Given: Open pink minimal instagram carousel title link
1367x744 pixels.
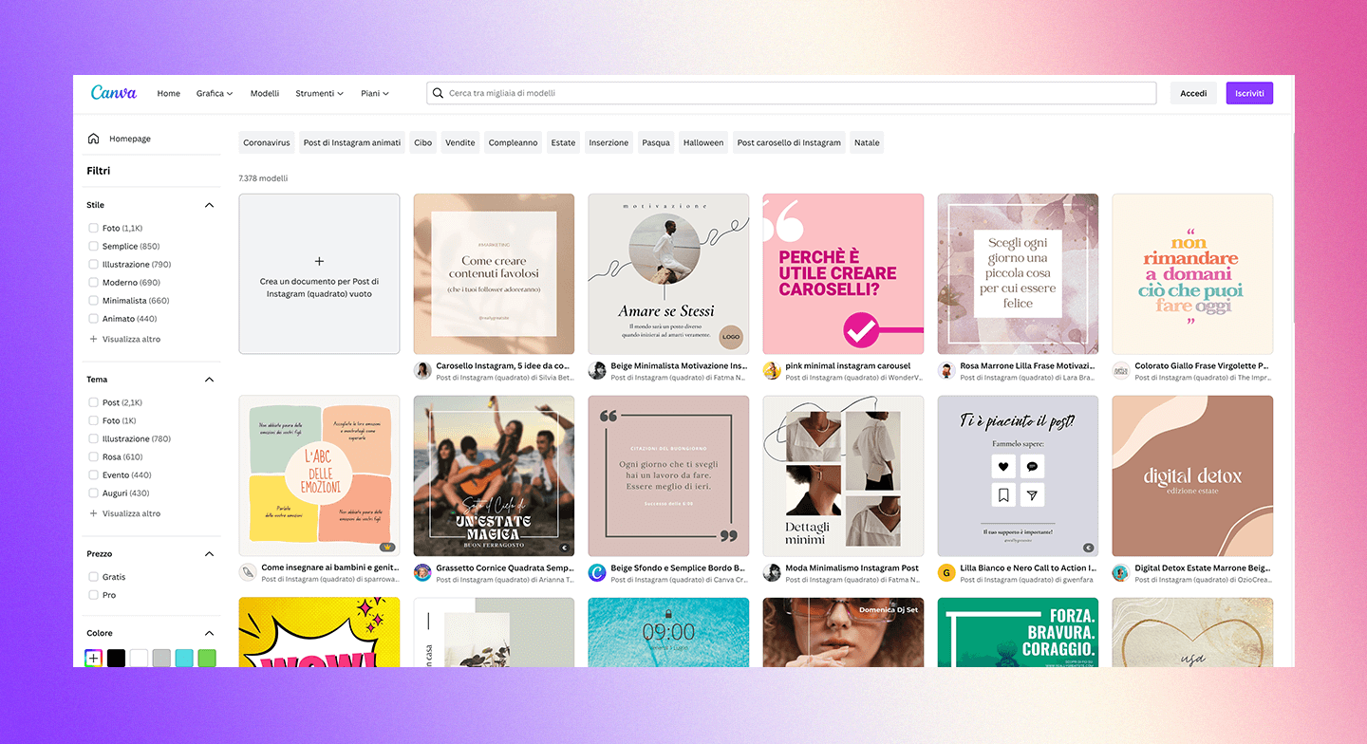Looking at the screenshot, I should 848,365.
